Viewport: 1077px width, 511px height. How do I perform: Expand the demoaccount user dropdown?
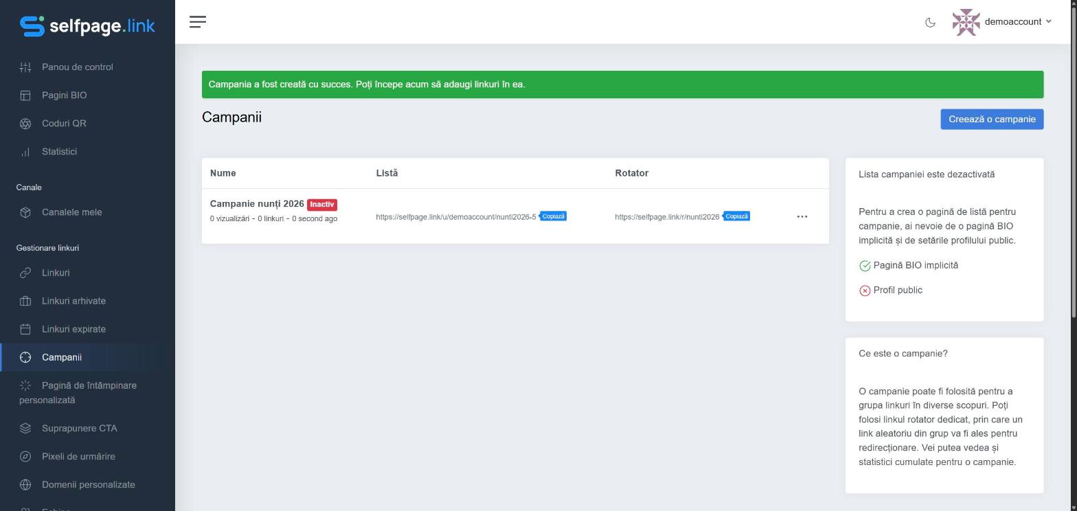pyautogui.click(x=1002, y=22)
